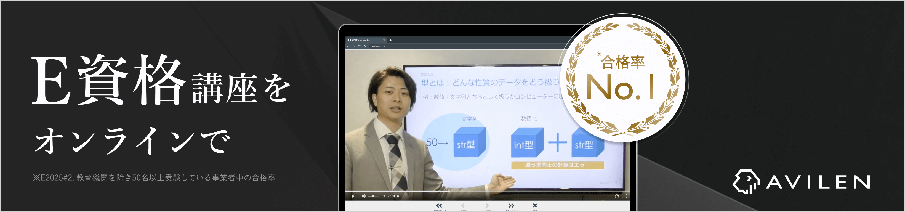Viewport: 905px width, 212px height.
Task: Click the previous screen (前画面) arrow
Action: pyautogui.click(x=463, y=206)
